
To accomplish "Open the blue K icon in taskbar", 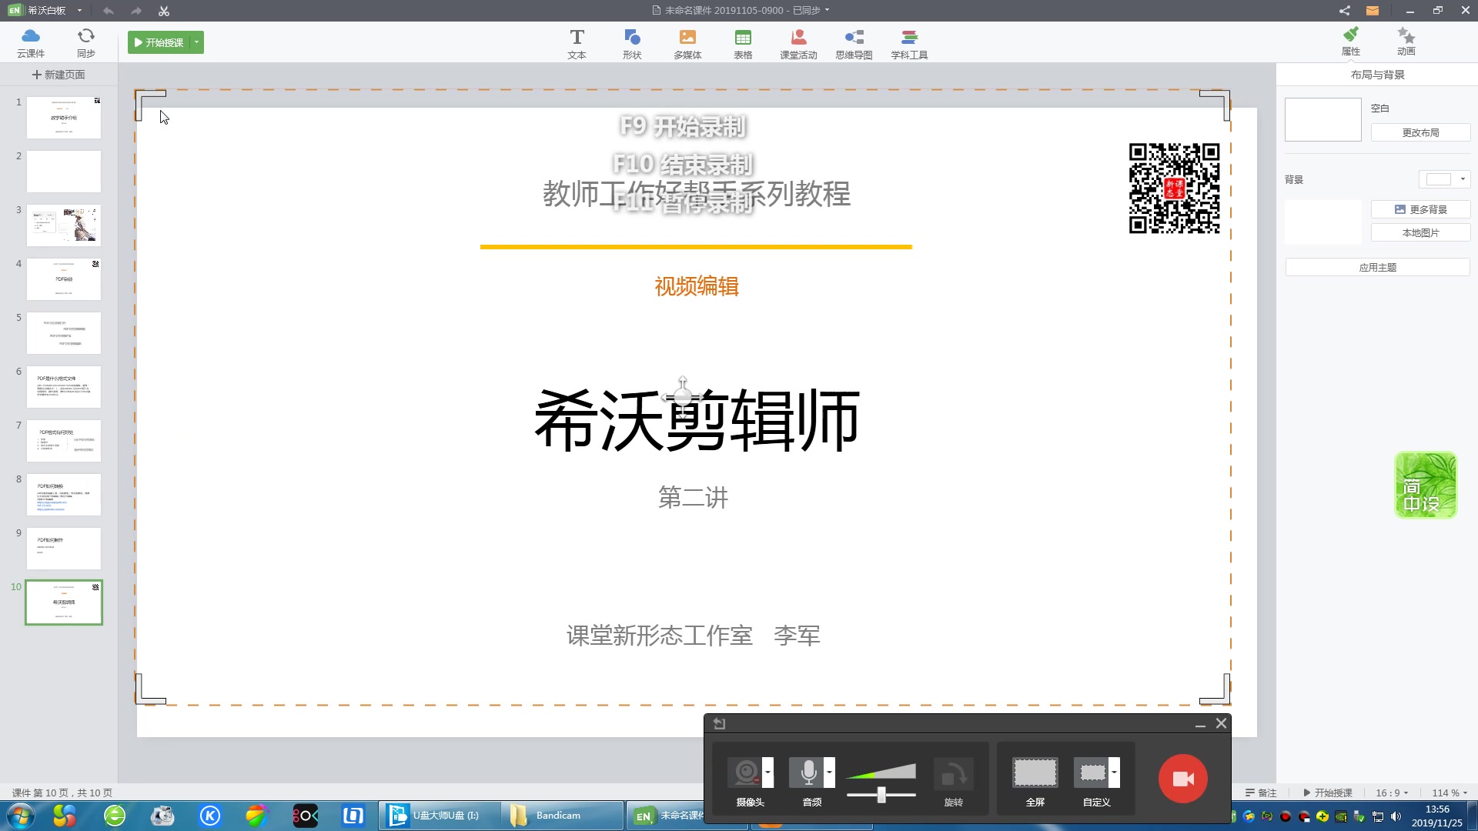I will [x=210, y=816].
